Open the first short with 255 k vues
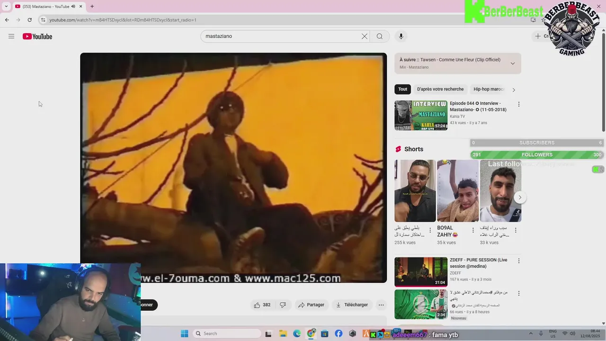 415,191
